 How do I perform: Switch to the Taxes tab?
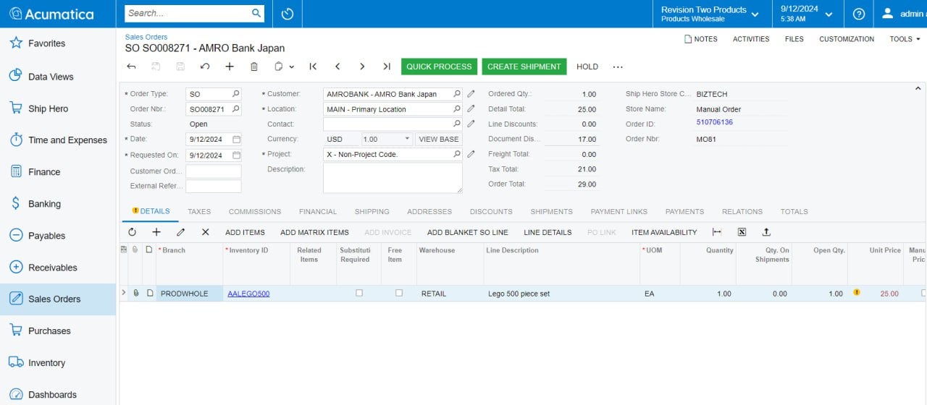pos(199,212)
